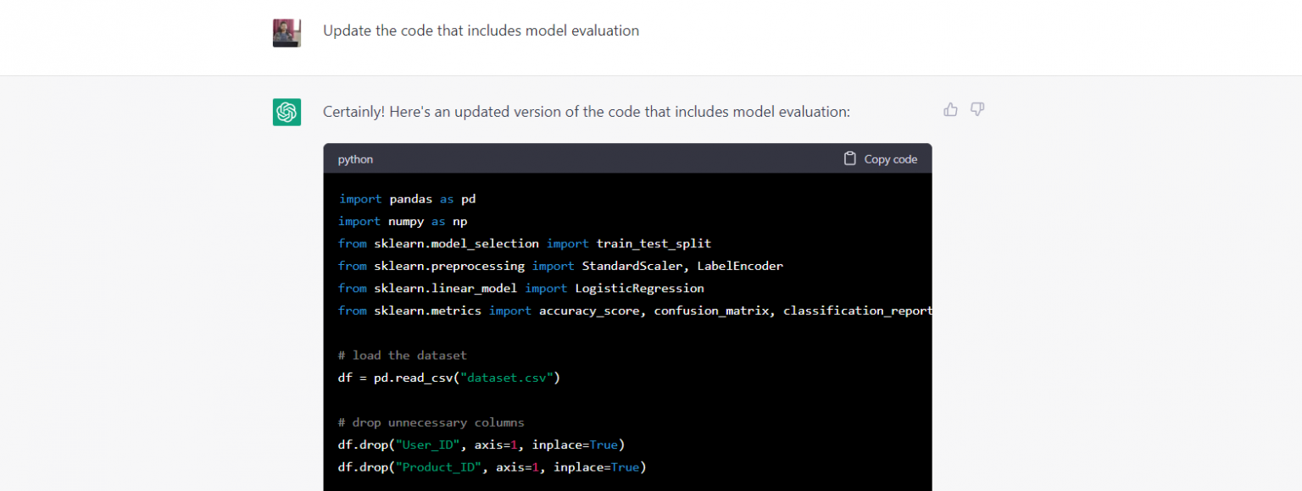Screen dimensions: 1302x491
Task: Click the sklearn.metrics import line
Action: pos(634,311)
